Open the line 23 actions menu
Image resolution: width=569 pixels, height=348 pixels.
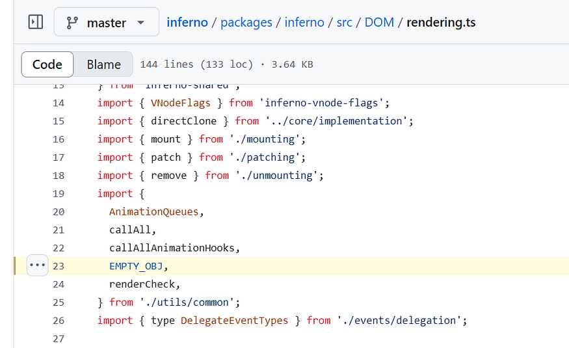37,265
